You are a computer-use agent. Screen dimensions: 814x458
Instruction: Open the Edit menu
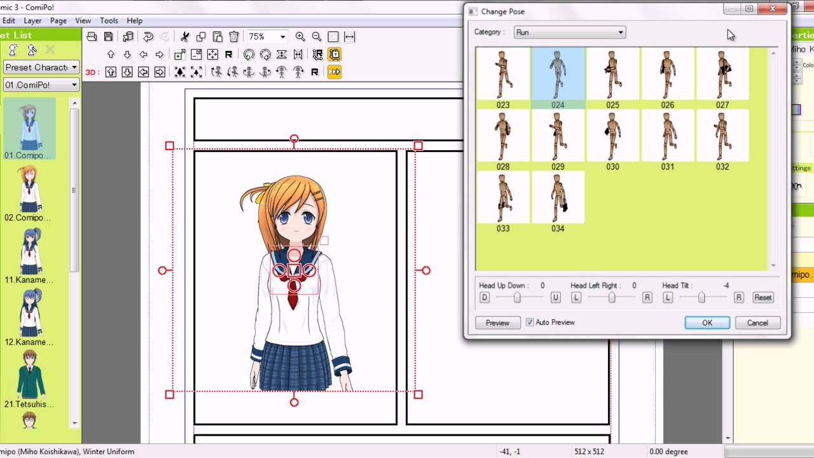8,21
